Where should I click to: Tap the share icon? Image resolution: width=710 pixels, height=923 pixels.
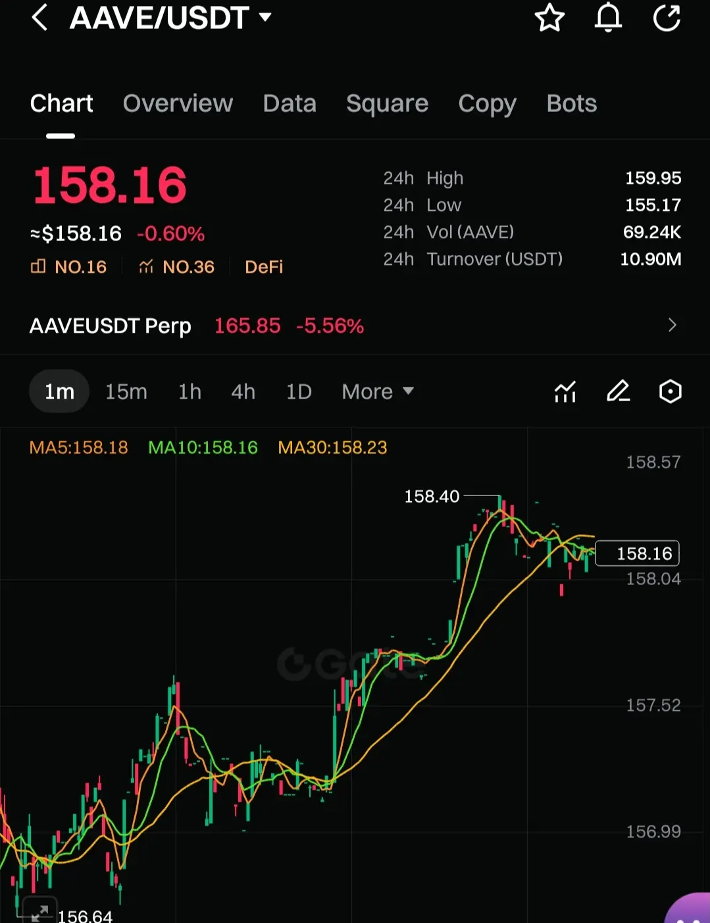(x=667, y=18)
